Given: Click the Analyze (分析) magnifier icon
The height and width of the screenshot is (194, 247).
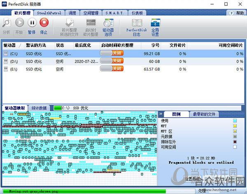Looking at the screenshot, I should coord(7,23).
